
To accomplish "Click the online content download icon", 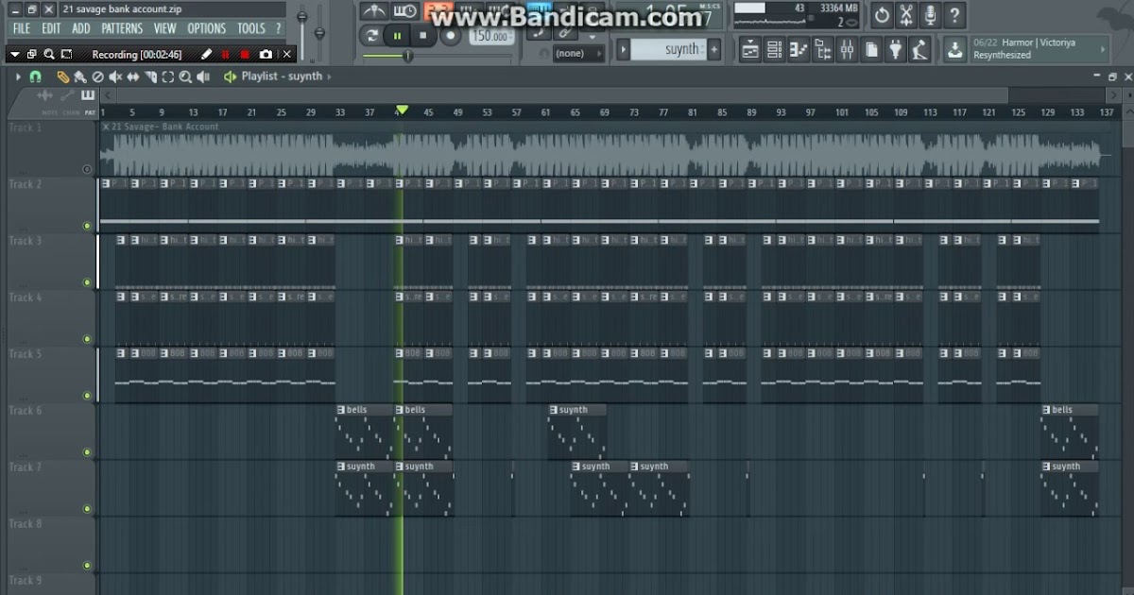I will tap(954, 49).
